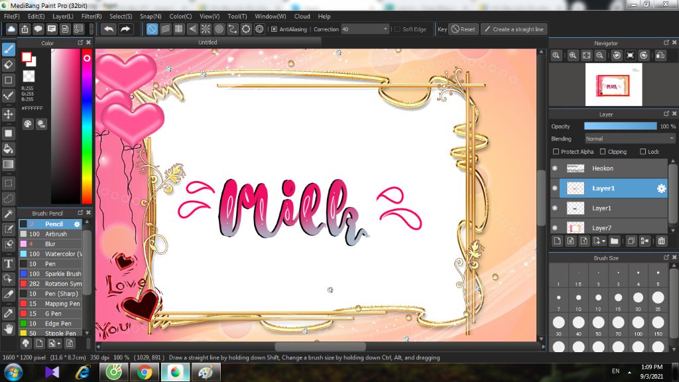The image size is (679, 382).
Task: Hide the Layer7 layer
Action: click(555, 227)
